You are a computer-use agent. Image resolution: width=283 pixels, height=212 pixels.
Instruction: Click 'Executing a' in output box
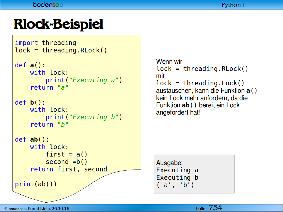click(x=177, y=170)
